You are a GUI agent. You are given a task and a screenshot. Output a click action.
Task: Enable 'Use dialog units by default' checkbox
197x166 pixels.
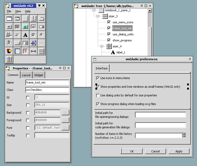[98, 95]
